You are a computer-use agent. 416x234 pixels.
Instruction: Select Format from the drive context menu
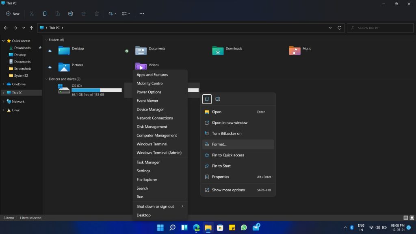[x=219, y=144]
